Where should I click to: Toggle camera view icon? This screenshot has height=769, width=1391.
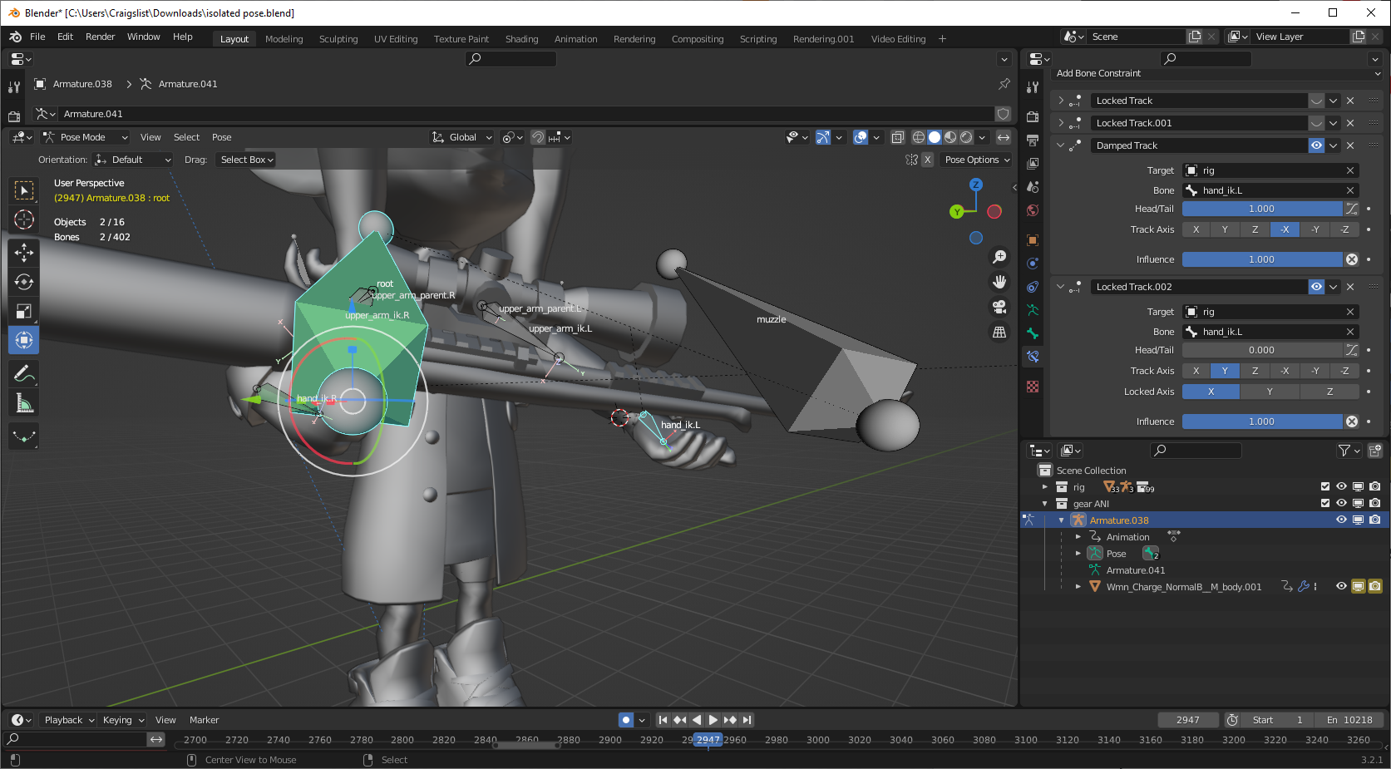point(999,307)
